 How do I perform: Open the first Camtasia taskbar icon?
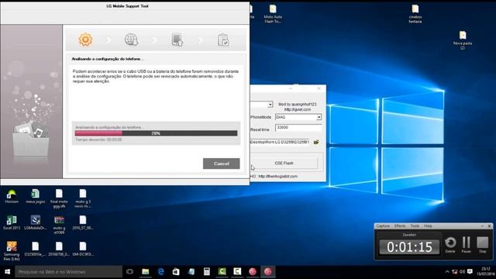point(222,272)
